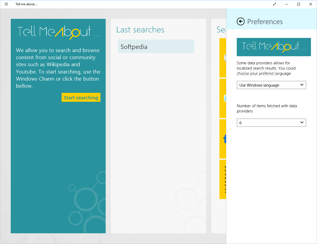
Task: Click Start searching button
Action: coord(81,98)
